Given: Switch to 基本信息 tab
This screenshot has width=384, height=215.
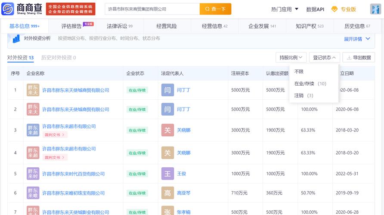Looking at the screenshot, I should coord(24,26).
